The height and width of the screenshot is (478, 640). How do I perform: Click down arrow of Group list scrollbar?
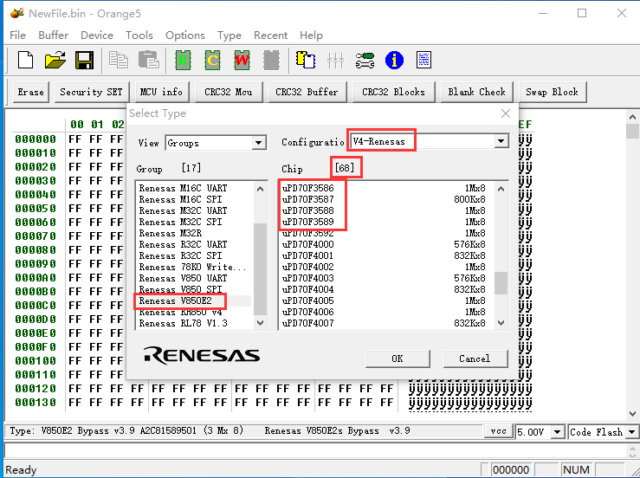click(260, 322)
